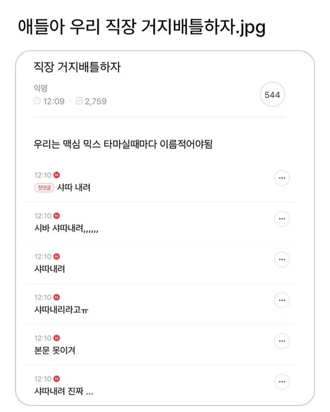The width and height of the screenshot is (330, 412).
Task: Click the red N badge above '본문 못이겨'
Action: click(x=57, y=338)
